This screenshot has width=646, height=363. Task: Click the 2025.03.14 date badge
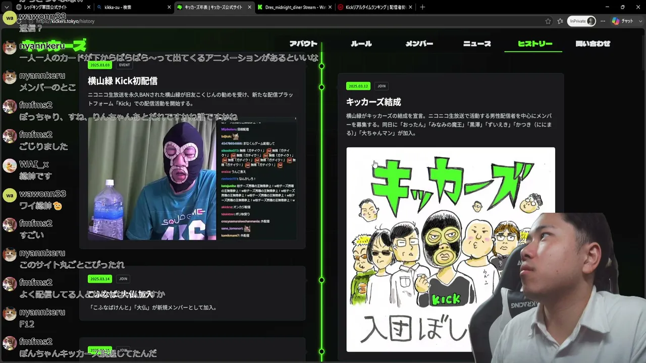100,279
